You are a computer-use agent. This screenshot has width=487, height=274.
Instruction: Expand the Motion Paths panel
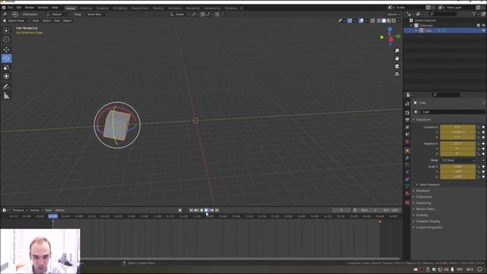click(425, 209)
